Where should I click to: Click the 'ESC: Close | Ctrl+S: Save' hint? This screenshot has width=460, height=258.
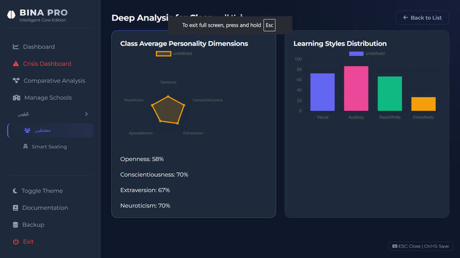pos(421,246)
